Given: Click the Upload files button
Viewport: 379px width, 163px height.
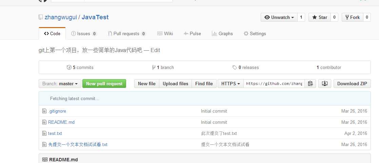Looking at the screenshot, I should click(x=176, y=84).
